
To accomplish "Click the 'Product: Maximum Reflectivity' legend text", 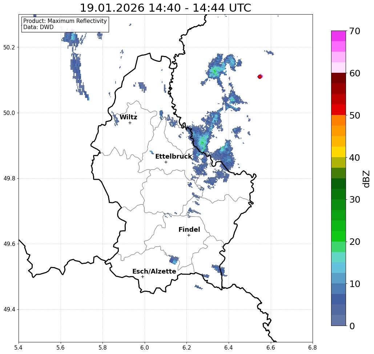I will coord(65,21).
